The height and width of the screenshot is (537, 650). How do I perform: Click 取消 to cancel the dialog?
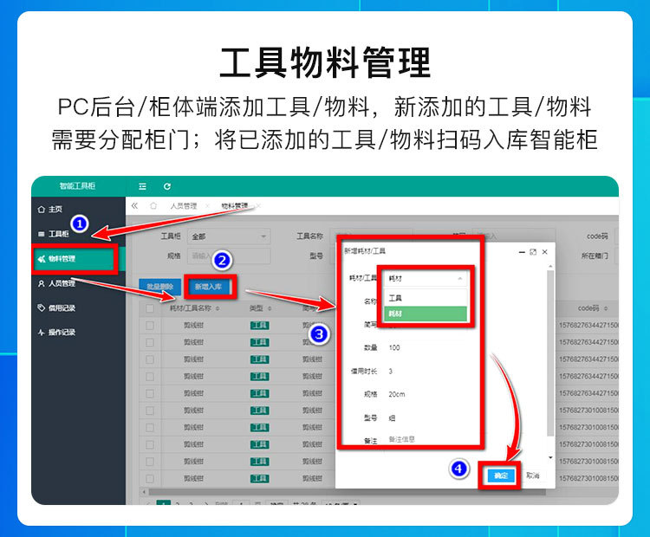pos(533,476)
